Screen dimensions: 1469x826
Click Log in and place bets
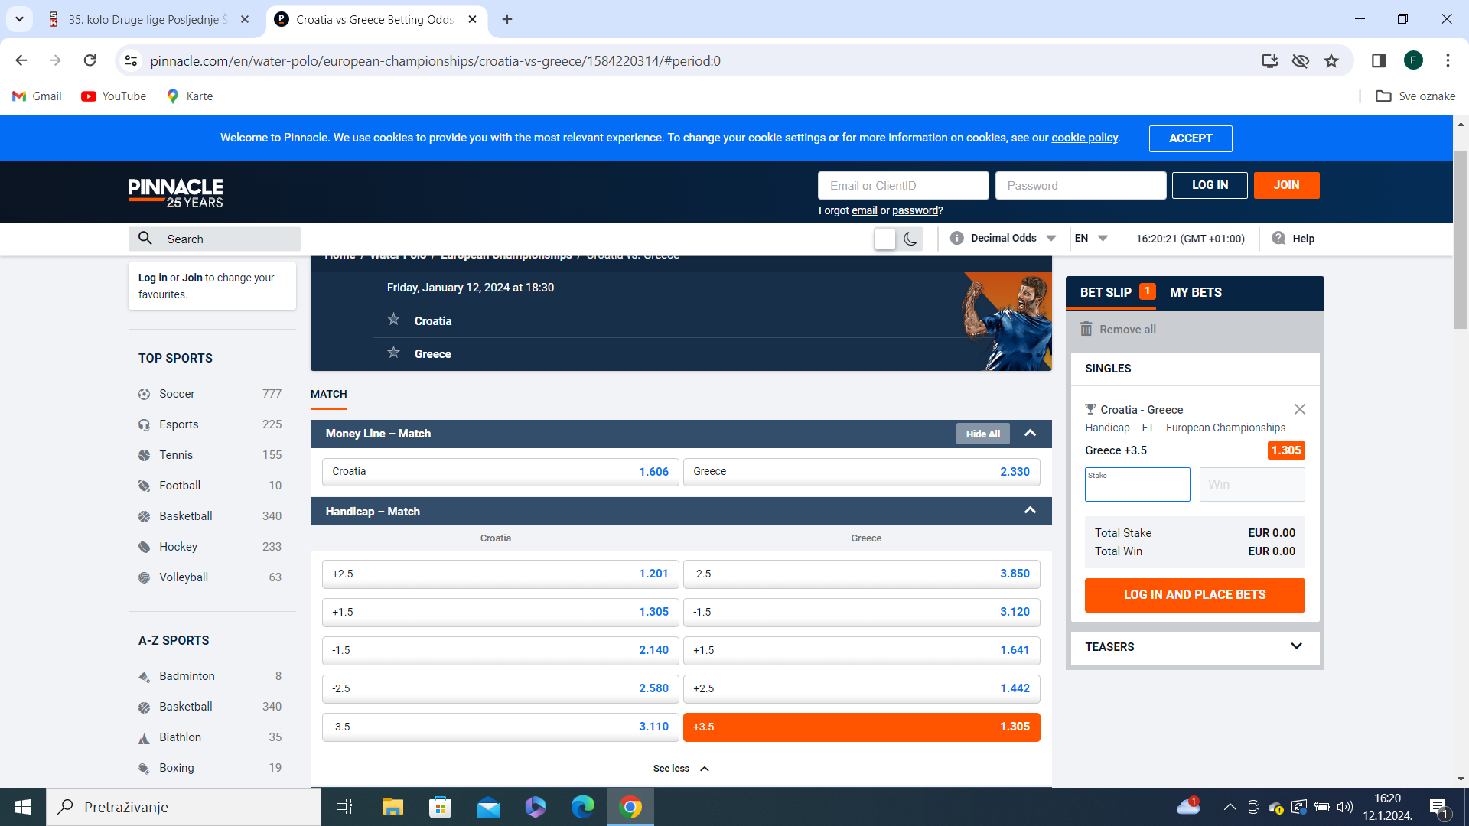point(1194,595)
